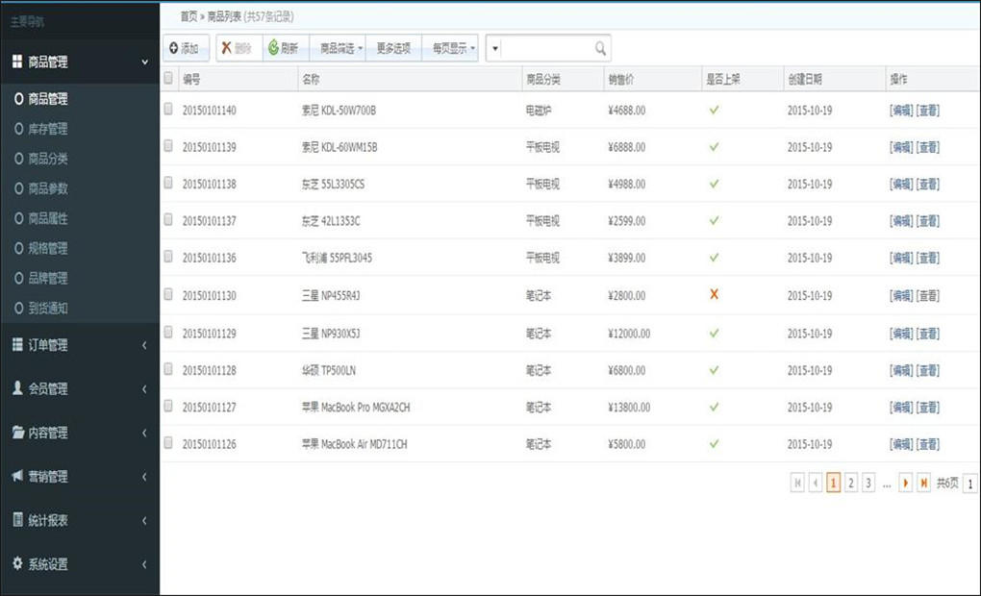Toggle the select-all checkbox in the table header

point(169,79)
